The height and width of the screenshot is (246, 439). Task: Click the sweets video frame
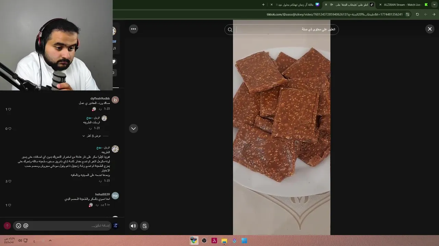(282, 127)
